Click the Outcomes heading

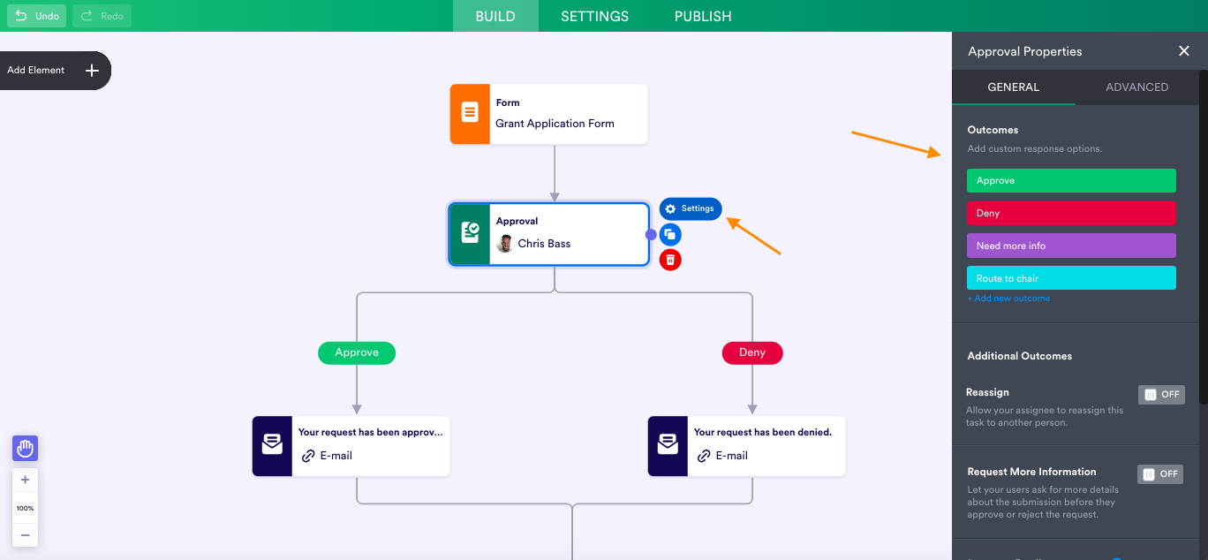(x=993, y=130)
